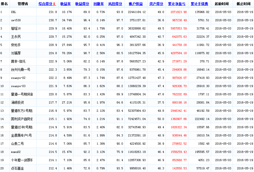Sort by 回撤率 column header
The width and height of the screenshot is (254, 172).
[x=99, y=4]
